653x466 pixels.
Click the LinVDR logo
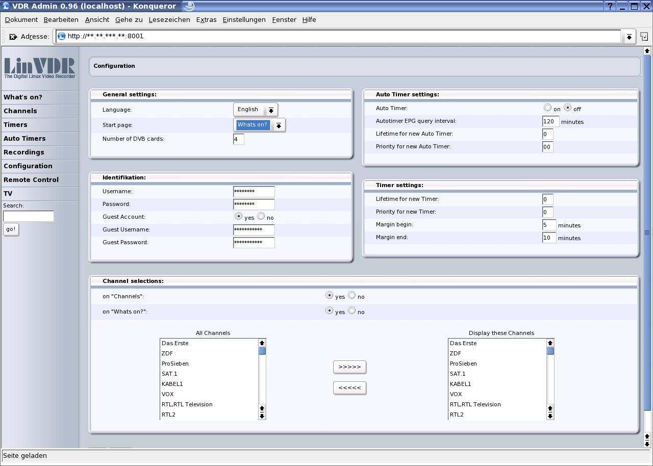click(x=40, y=68)
